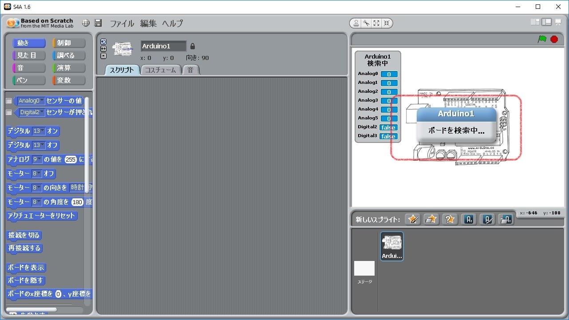
Task: Choose Arduino sprite from file
Action: pyautogui.click(x=506, y=219)
